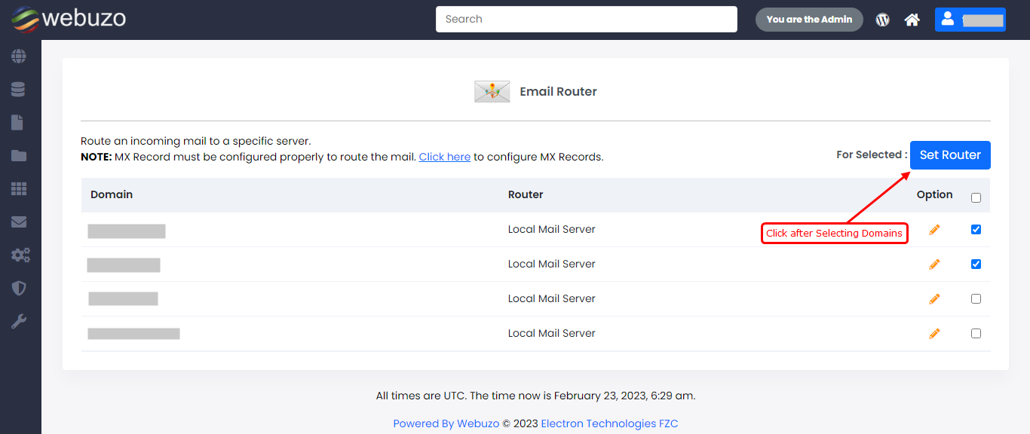
Task: Open the apps grid sidebar icon
Action: [x=19, y=189]
